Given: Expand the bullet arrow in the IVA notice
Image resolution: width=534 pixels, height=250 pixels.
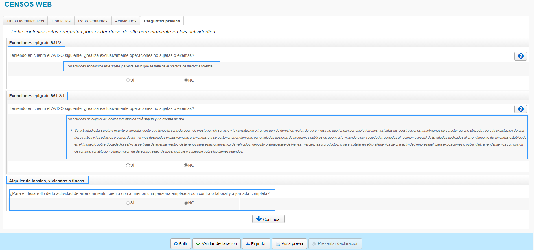Looking at the screenshot, I should 72,131.
